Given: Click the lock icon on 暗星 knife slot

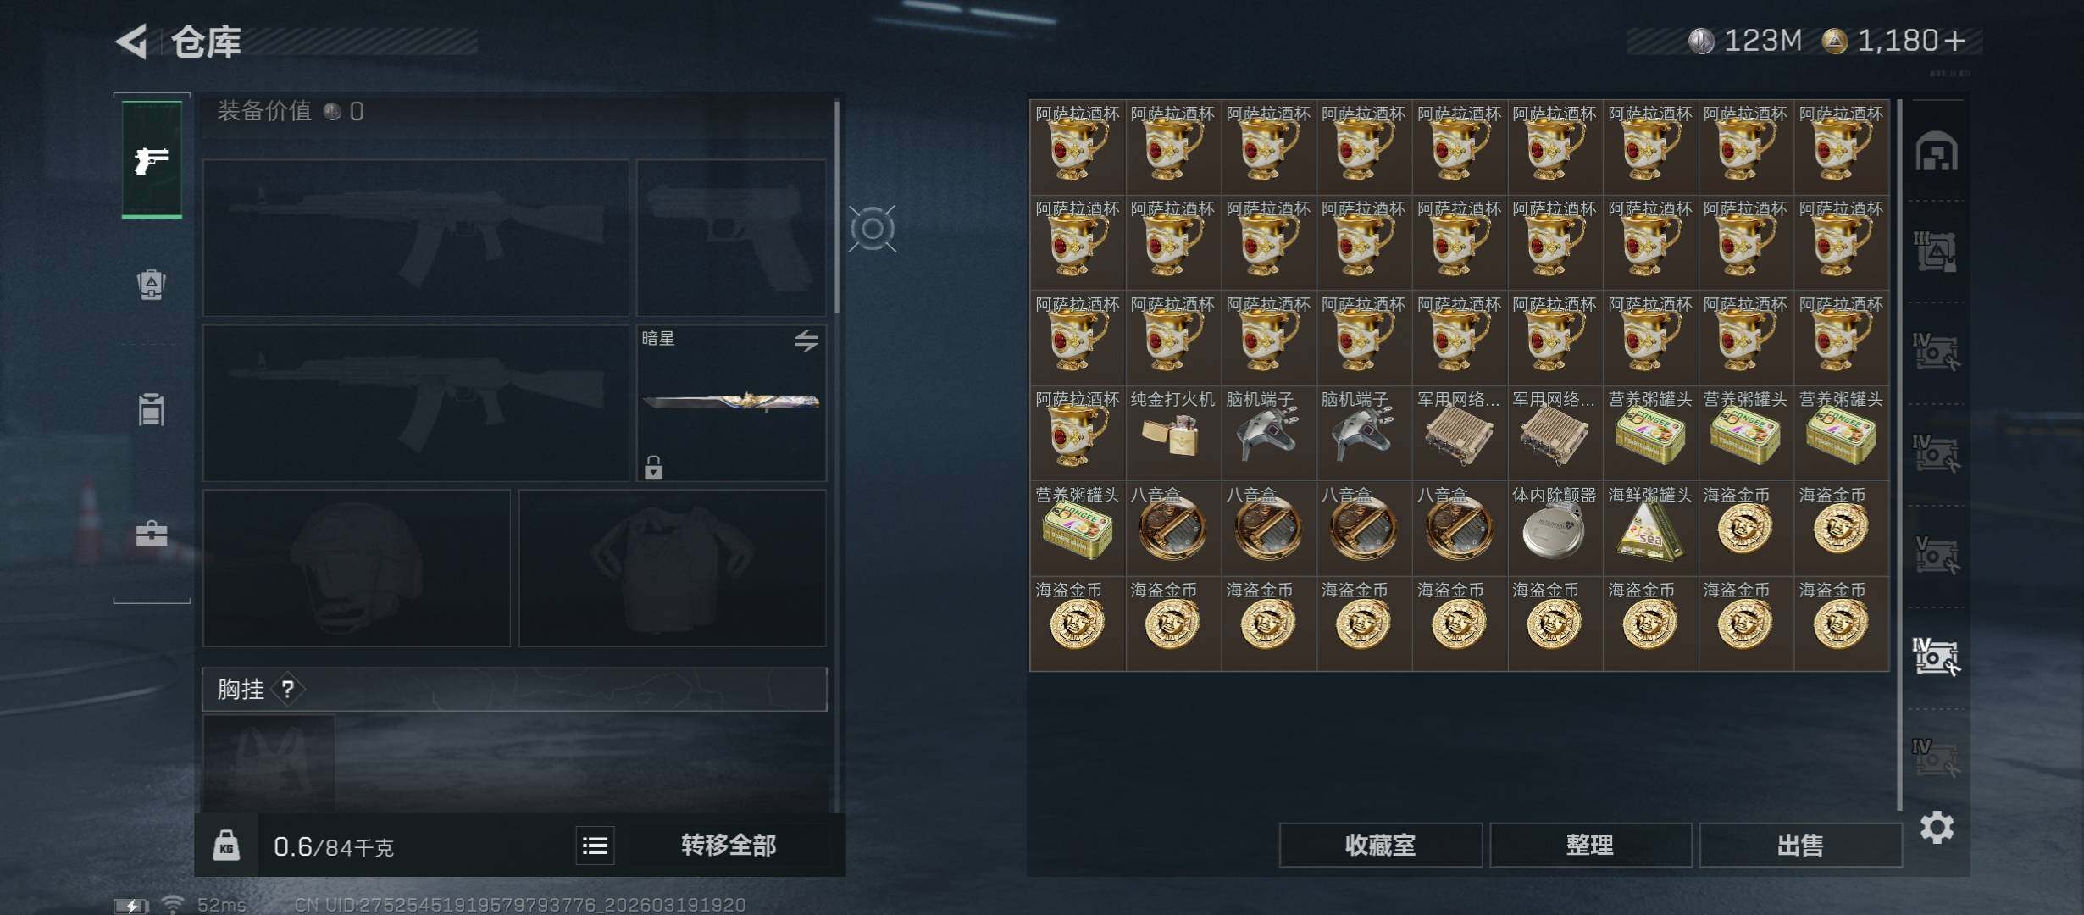Looking at the screenshot, I should tap(653, 467).
